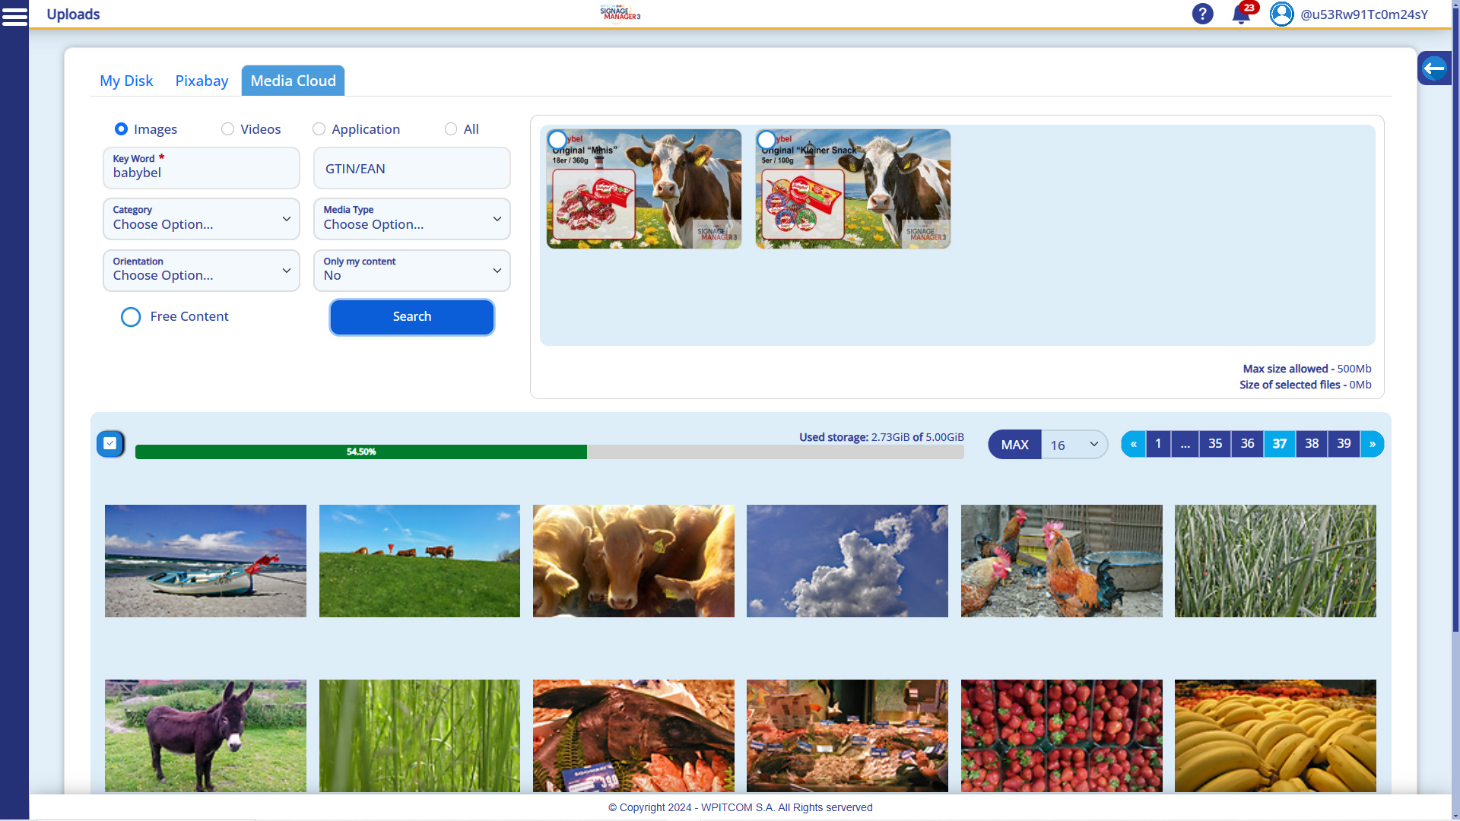Click the back arrow button on the right edge
The image size is (1460, 821).
click(1435, 68)
